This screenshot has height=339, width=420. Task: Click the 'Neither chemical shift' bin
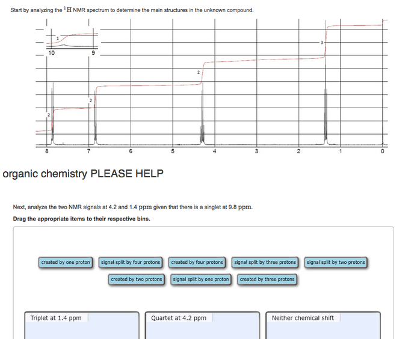[323, 325]
